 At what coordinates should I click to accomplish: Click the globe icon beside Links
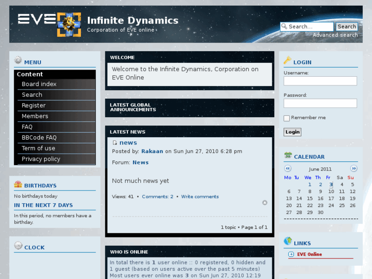coord(288,241)
